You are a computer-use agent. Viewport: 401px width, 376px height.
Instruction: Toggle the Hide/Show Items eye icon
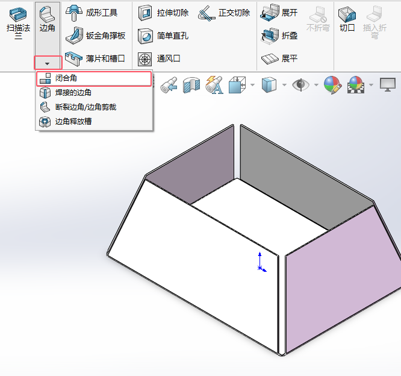pyautogui.click(x=301, y=85)
